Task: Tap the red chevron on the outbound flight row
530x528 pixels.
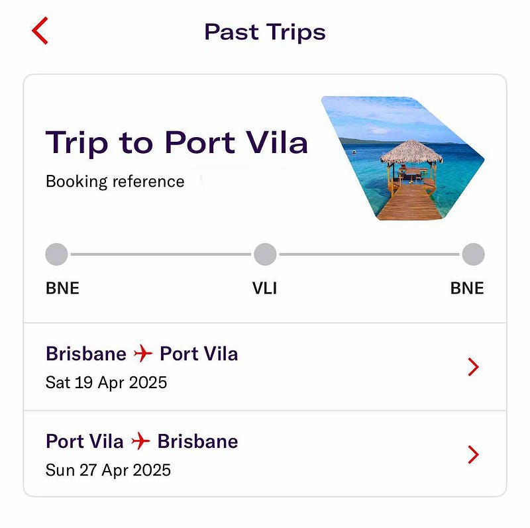Action: point(472,366)
